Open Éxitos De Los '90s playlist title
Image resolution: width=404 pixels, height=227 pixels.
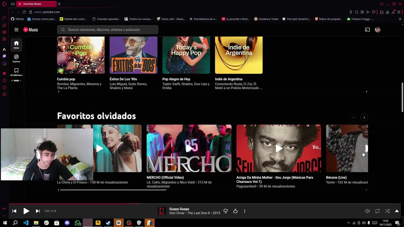[x=123, y=79]
